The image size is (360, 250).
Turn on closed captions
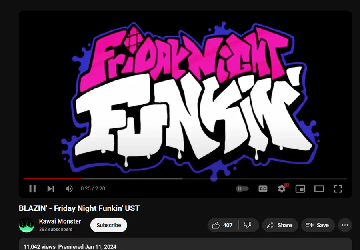tap(263, 189)
